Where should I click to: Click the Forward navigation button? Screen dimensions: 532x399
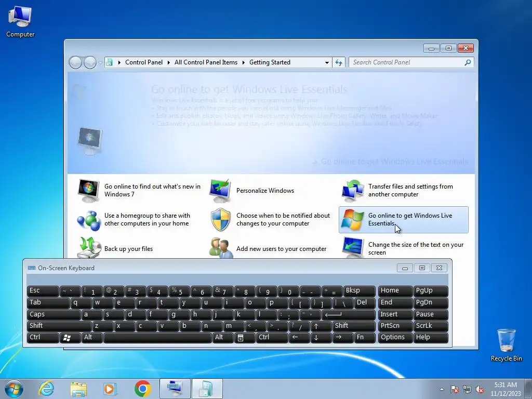click(x=90, y=62)
